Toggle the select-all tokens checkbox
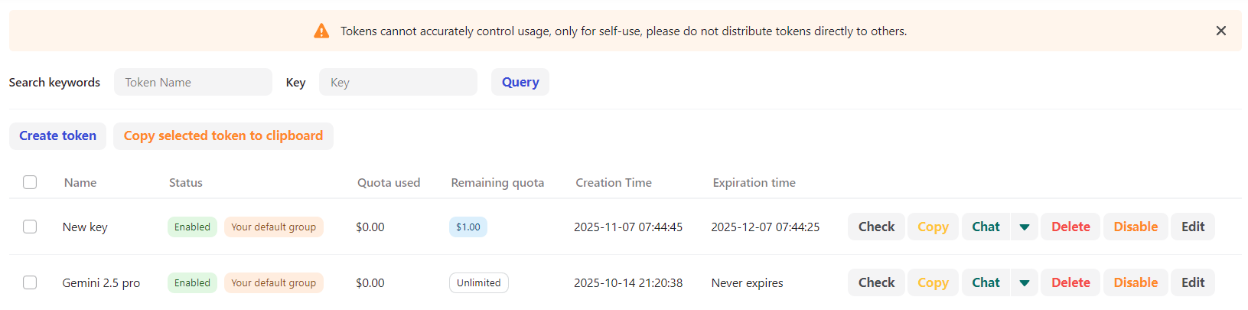Image resolution: width=1248 pixels, height=310 pixels. click(30, 182)
